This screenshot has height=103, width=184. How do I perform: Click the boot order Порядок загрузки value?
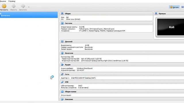pyautogui.click(x=97, y=29)
